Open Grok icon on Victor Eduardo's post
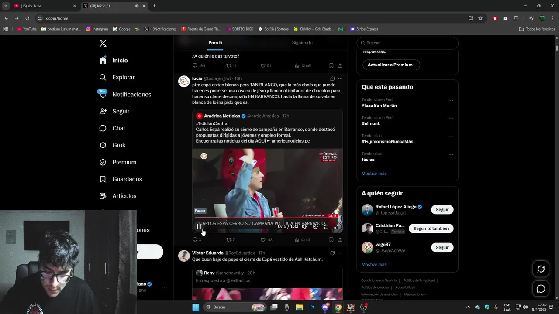Image resolution: width=559 pixels, height=314 pixels. pos(332,253)
